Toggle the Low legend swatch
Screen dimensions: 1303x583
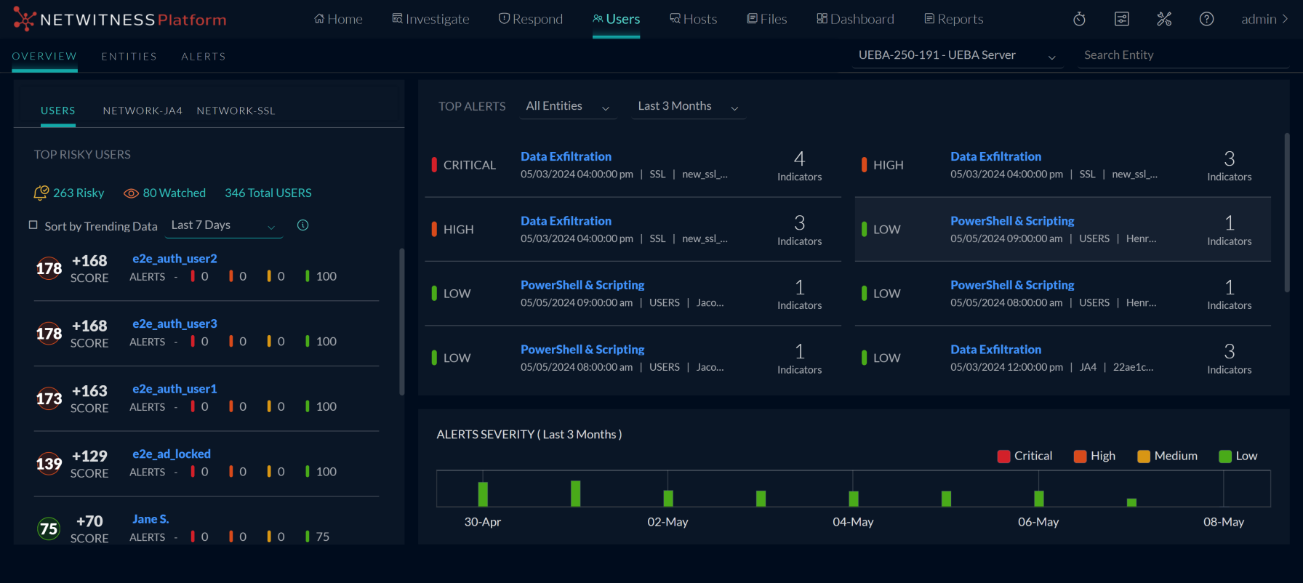click(x=1225, y=457)
